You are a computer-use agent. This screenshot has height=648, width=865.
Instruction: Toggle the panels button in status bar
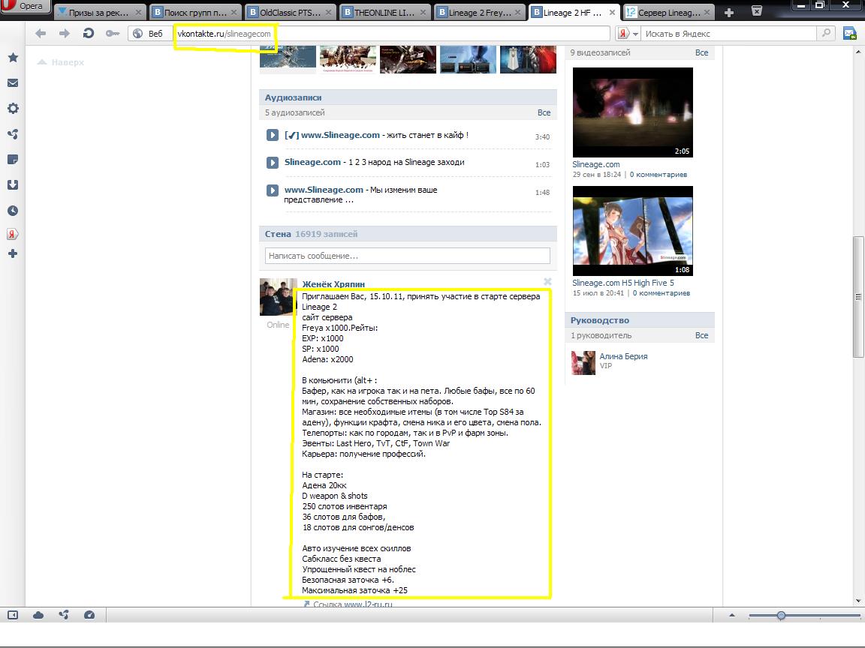pyautogui.click(x=13, y=615)
